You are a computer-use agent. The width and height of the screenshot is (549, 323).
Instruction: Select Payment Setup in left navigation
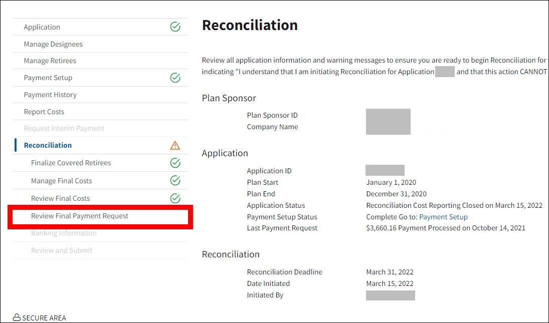[x=48, y=78]
